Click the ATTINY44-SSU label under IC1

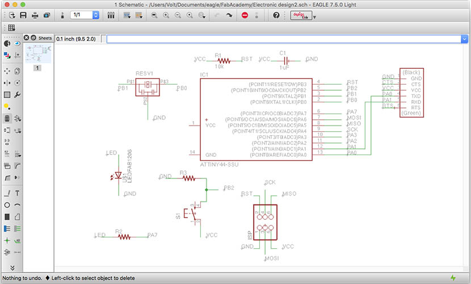tap(219, 164)
